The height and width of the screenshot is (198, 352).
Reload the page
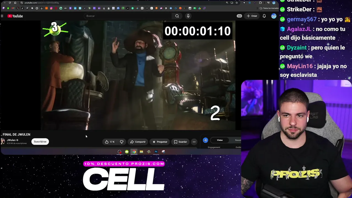(x=10, y=3)
